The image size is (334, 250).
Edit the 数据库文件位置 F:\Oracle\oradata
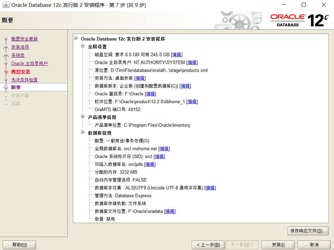click(170, 211)
